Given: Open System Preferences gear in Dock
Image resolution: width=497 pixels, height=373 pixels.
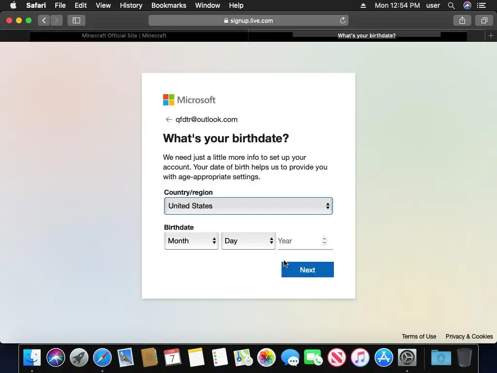Looking at the screenshot, I should coord(407,357).
